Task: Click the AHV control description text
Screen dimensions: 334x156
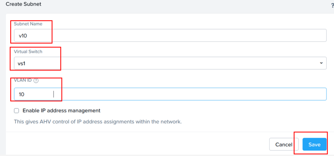Action: coord(98,122)
